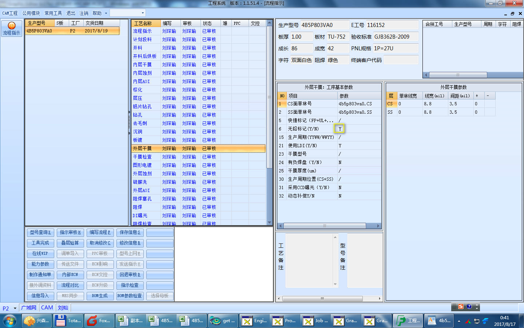The height and width of the screenshot is (328, 524).
Task: Open the 工程 system taskbar item
Action: click(408, 321)
